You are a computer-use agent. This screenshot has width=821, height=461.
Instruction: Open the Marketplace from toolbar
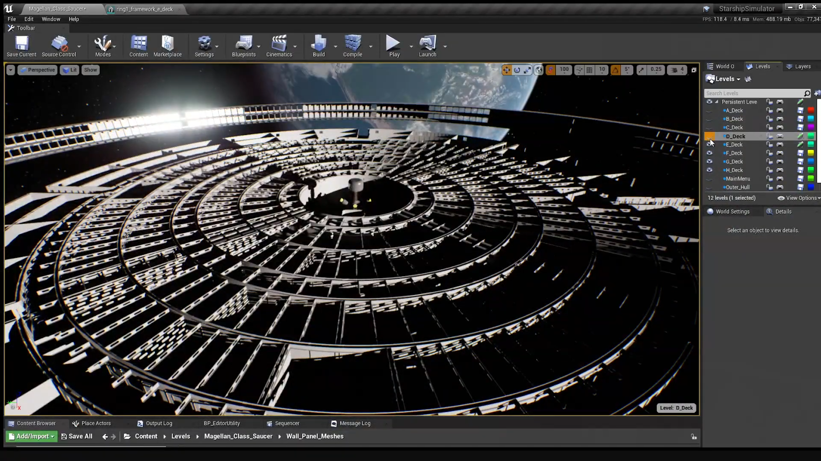[167, 46]
